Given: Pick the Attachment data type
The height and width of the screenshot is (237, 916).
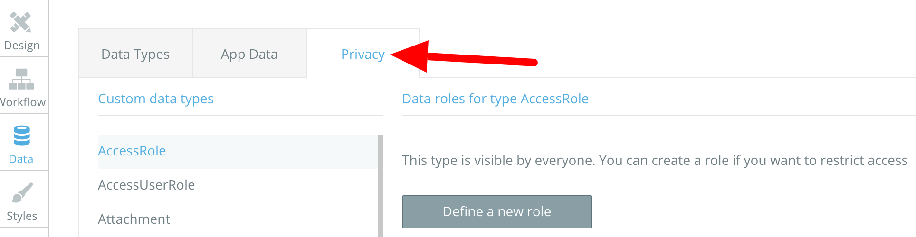Looking at the screenshot, I should pos(134,219).
